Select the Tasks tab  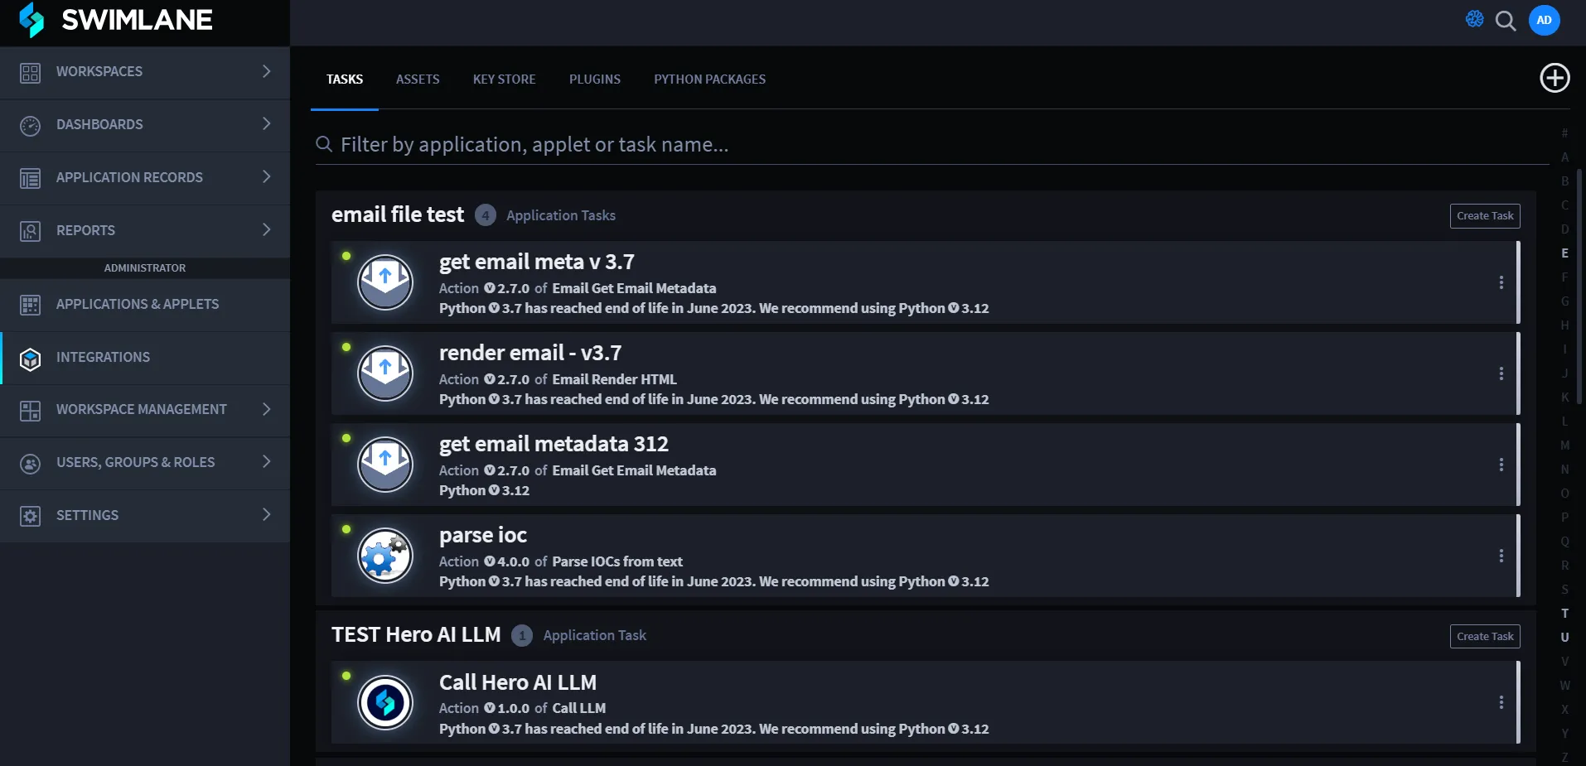click(344, 79)
